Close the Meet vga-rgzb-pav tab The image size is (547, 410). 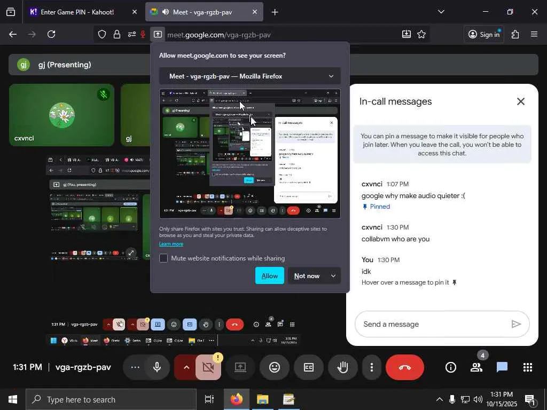tap(255, 12)
